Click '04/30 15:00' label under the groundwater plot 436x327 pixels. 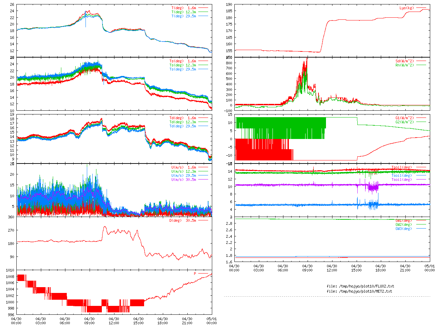(x=356, y=268)
